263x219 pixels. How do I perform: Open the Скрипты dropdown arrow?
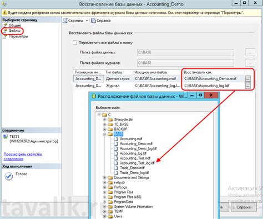tap(87, 21)
